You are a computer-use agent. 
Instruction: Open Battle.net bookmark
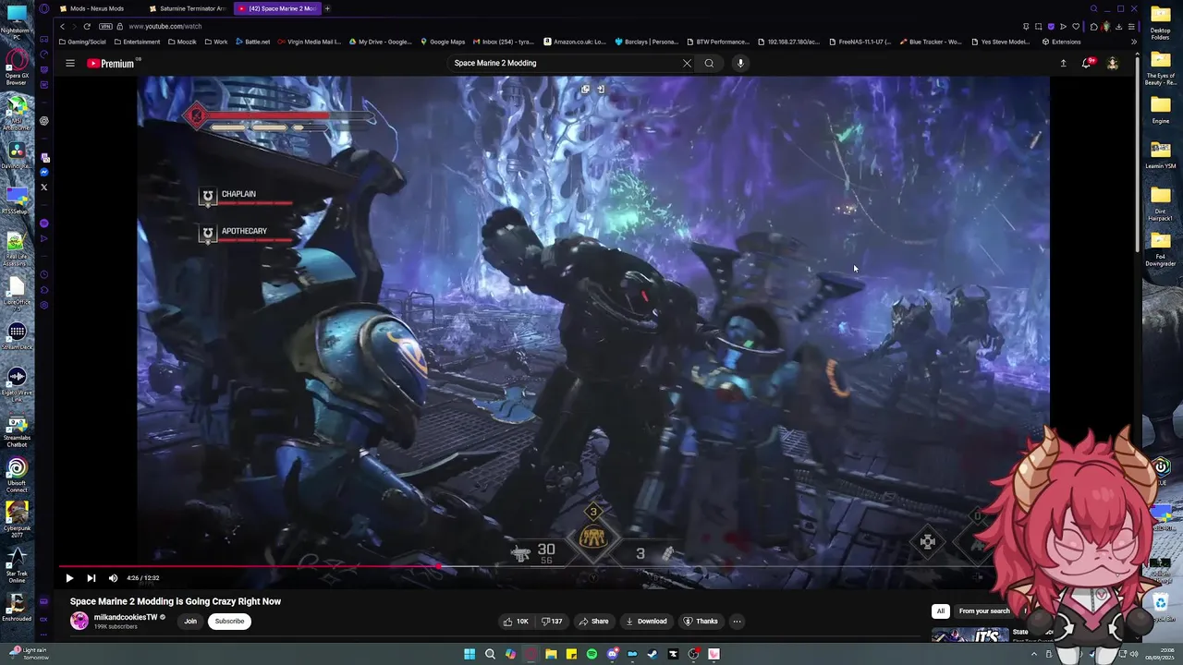point(252,42)
